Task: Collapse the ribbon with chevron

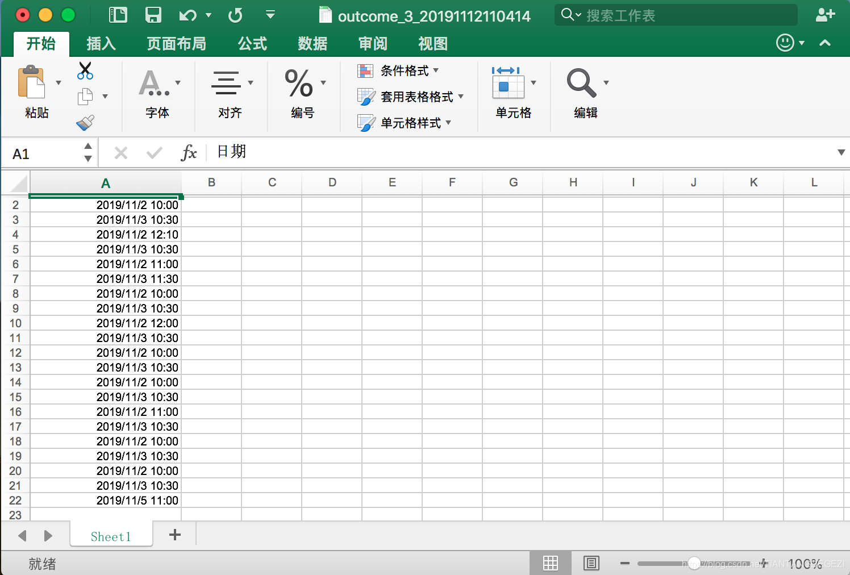Action: (x=825, y=43)
